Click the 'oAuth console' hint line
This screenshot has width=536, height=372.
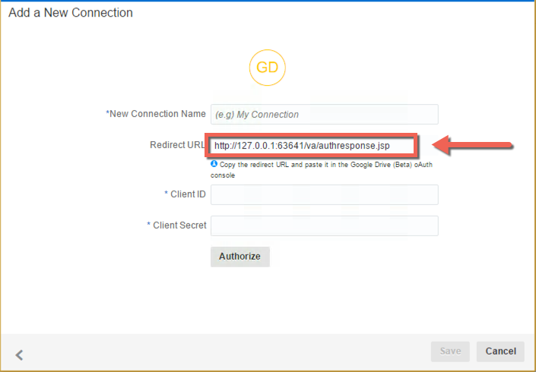tap(223, 175)
